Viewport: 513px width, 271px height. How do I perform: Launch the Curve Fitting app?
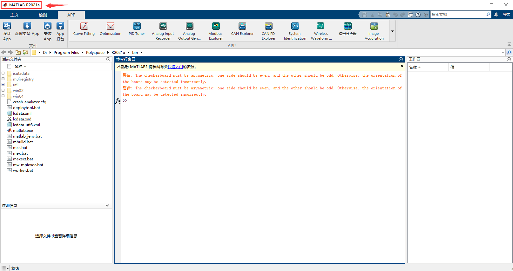pyautogui.click(x=84, y=29)
